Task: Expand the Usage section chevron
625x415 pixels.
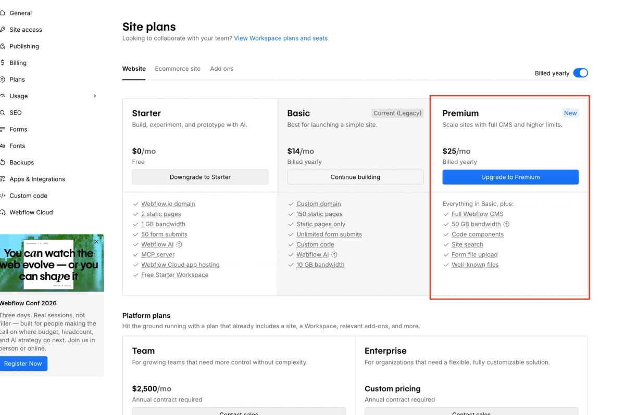Action: pos(95,96)
